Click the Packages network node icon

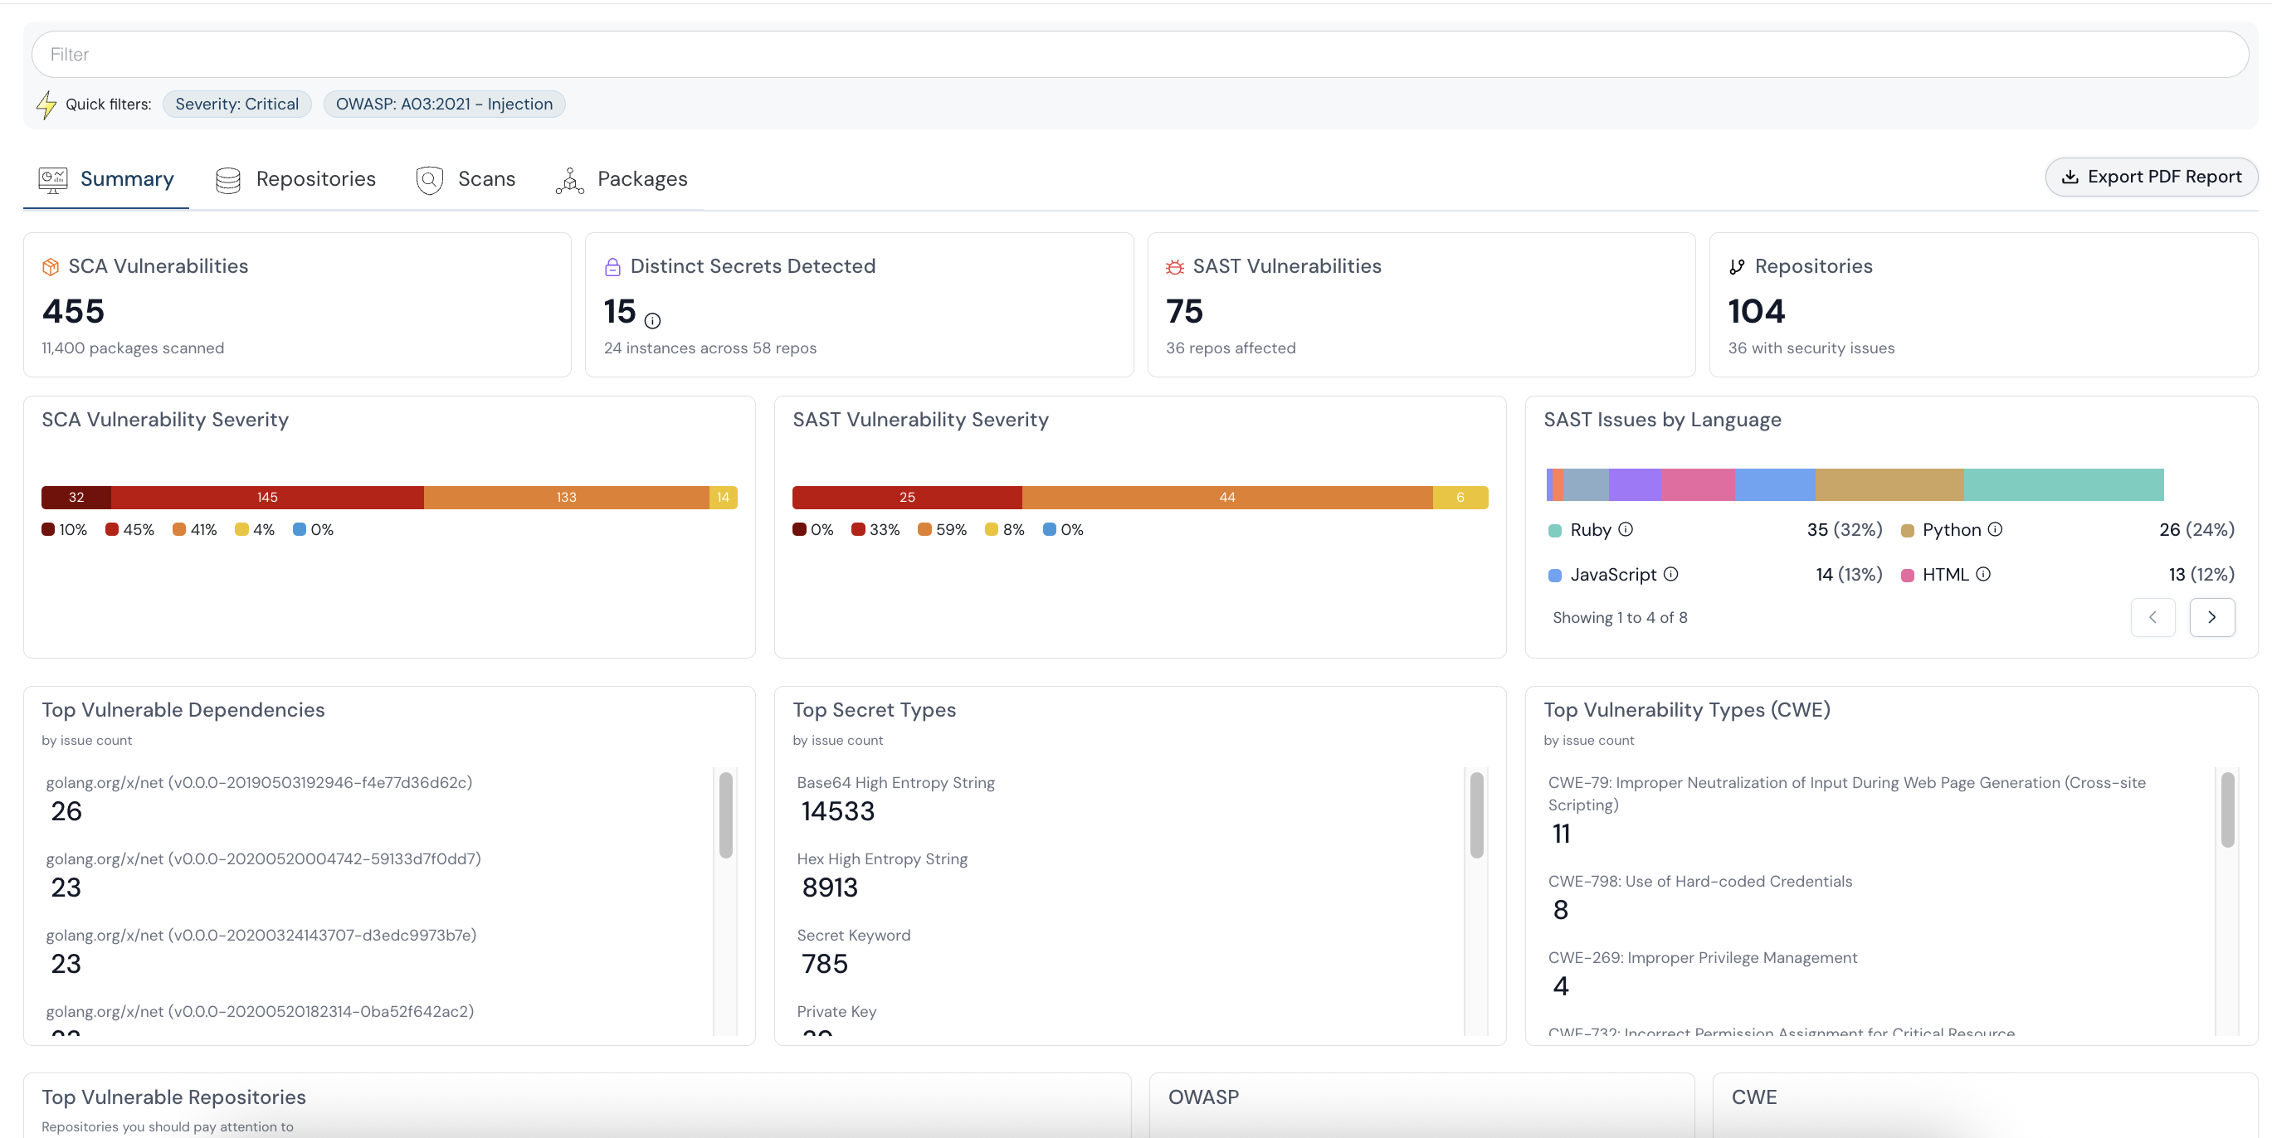pyautogui.click(x=571, y=179)
